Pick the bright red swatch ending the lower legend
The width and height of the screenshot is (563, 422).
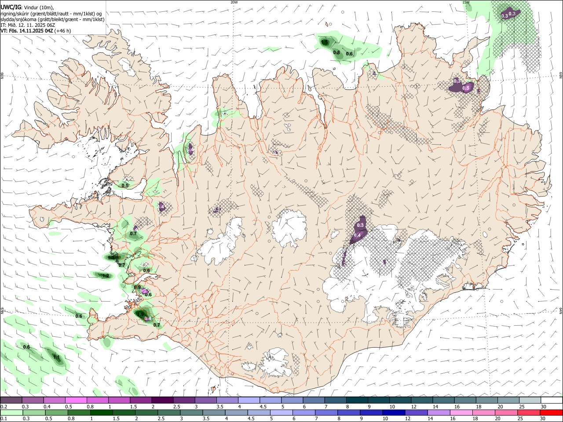551,412
